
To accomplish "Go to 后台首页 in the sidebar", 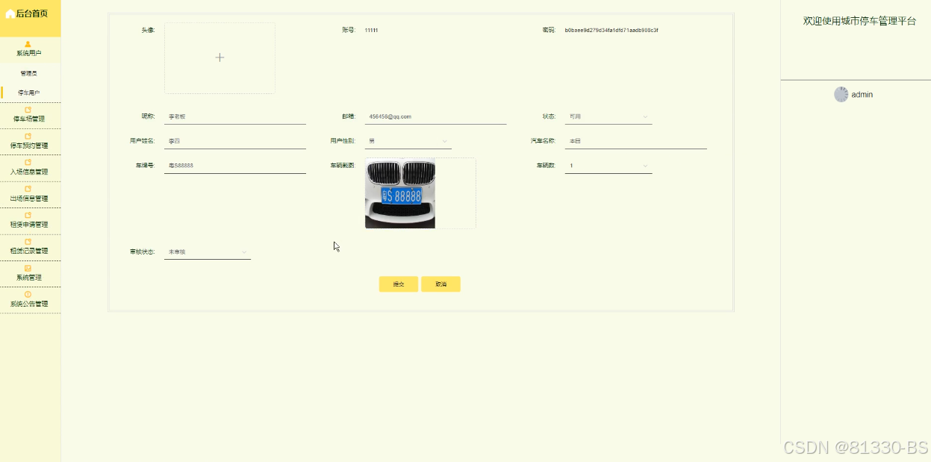I will pos(31,13).
